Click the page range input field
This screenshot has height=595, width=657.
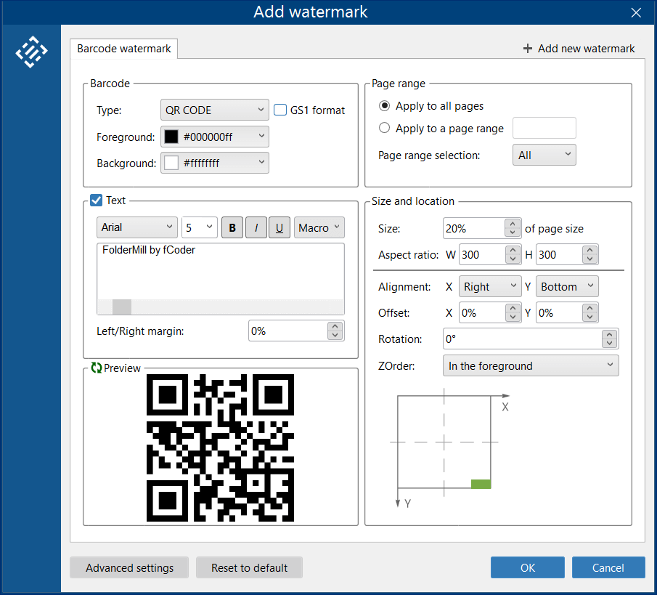click(544, 128)
